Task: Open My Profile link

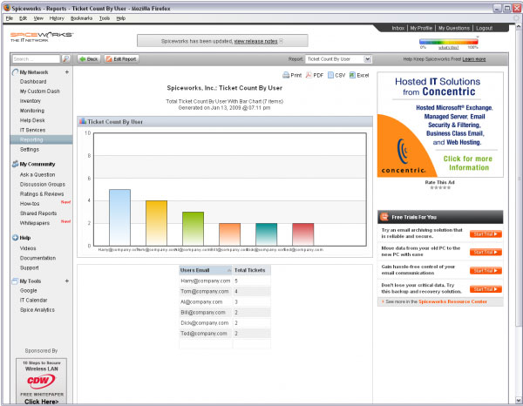Action: coord(421,28)
